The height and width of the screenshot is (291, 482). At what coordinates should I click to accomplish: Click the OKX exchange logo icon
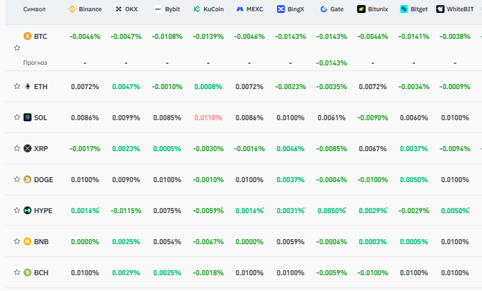pos(119,9)
